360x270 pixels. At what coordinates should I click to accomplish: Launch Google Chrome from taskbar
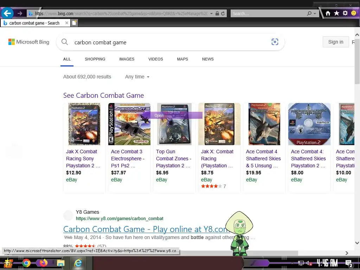pyautogui.click(x=26, y=263)
